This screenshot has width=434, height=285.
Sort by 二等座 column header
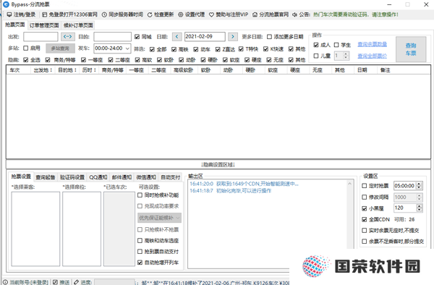pos(159,70)
